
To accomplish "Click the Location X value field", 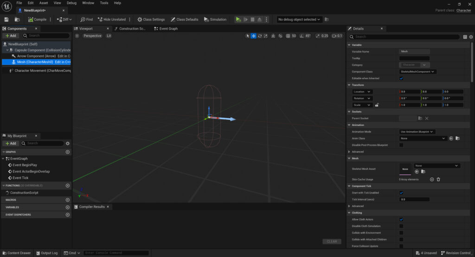I will click(x=409, y=92).
